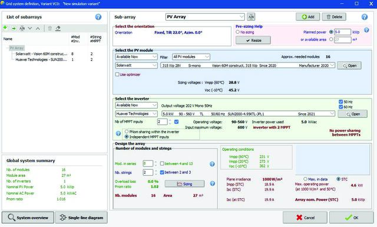This screenshot has width=377, height=227.
Task: Toggle between 2 and 3 checkbox
Action: pos(162,172)
